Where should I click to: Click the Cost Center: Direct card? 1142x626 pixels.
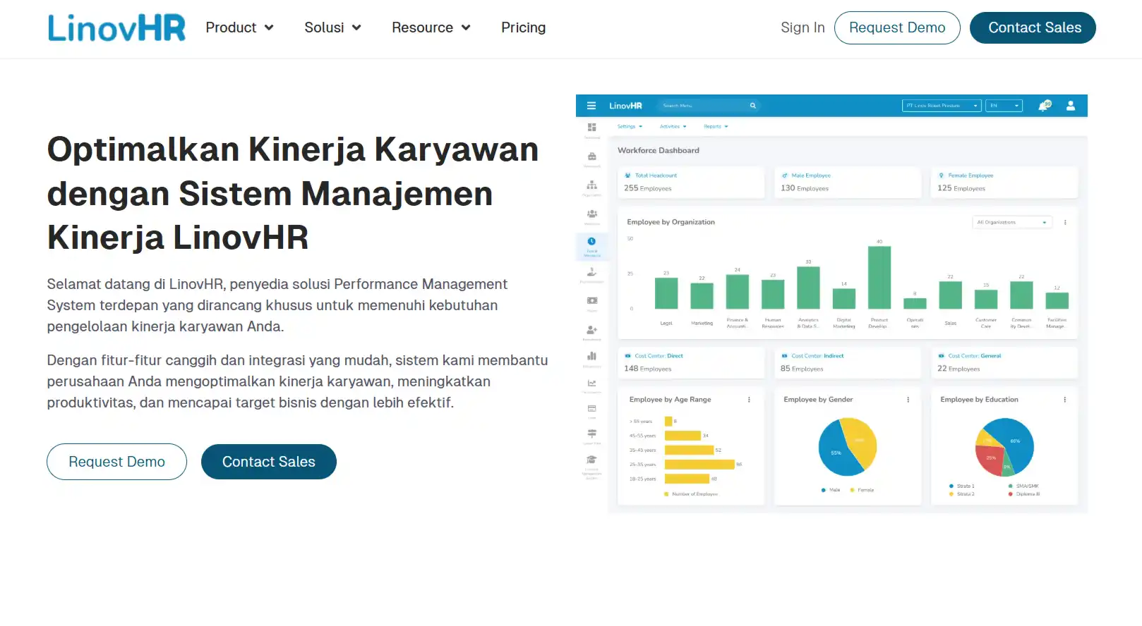tap(691, 363)
